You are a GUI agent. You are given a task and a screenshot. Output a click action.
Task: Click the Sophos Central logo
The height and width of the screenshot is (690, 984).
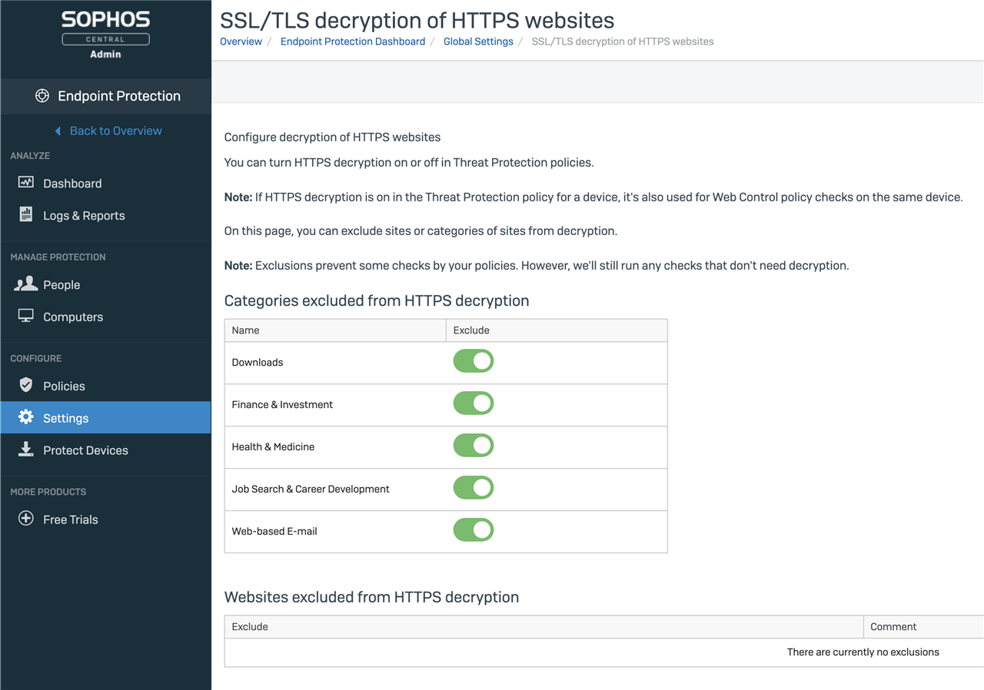(105, 35)
